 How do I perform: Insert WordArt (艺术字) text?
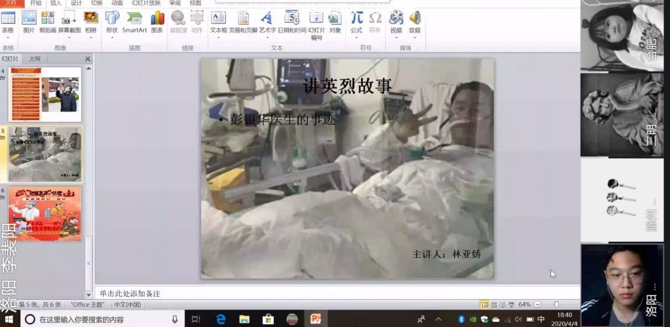click(267, 21)
